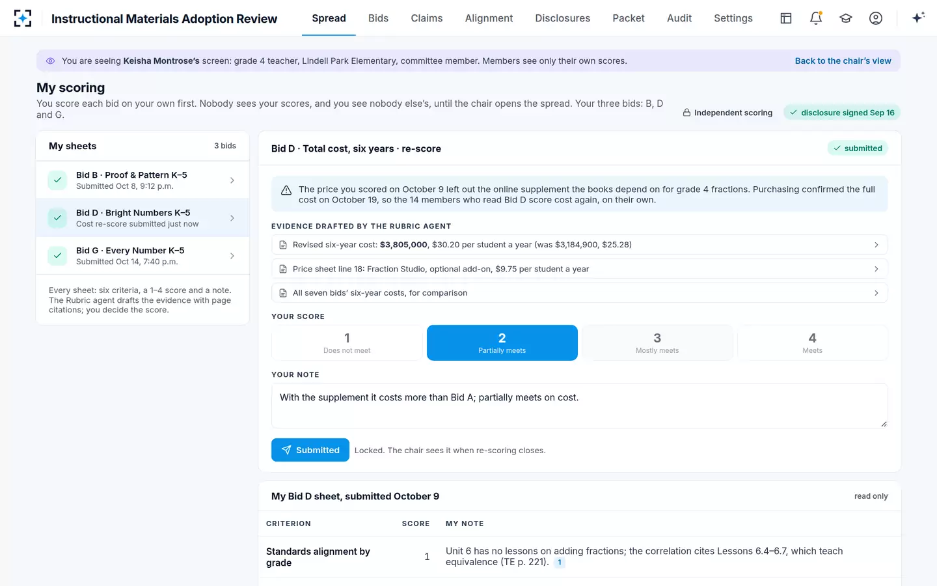Click the lock icon beside Independent scoring
The image size is (937, 586).
[x=686, y=113]
